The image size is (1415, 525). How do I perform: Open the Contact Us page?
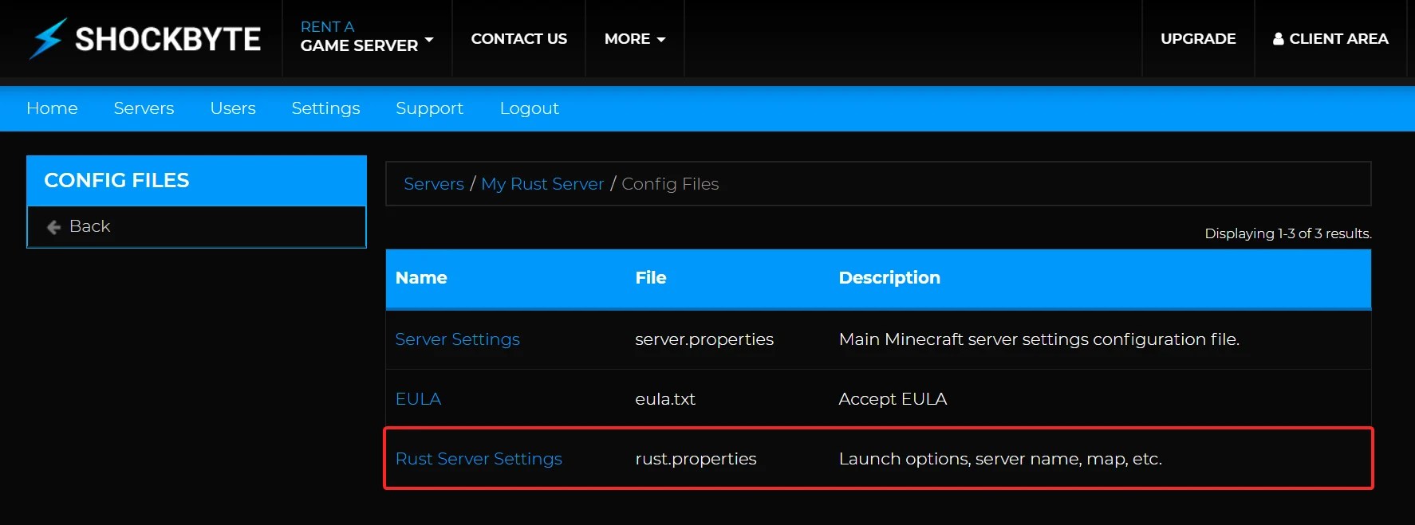tap(518, 38)
